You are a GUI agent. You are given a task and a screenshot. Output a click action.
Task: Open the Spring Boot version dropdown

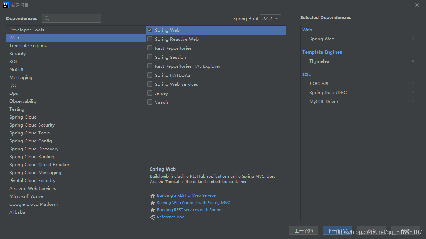pyautogui.click(x=270, y=18)
